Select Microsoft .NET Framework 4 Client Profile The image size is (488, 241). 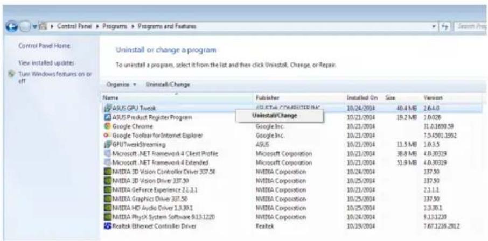tap(165, 154)
